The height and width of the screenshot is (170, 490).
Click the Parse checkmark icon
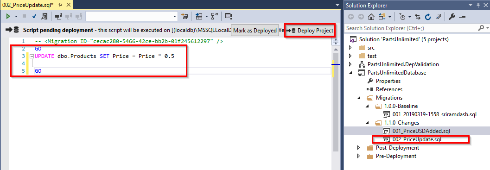[x=34, y=16]
